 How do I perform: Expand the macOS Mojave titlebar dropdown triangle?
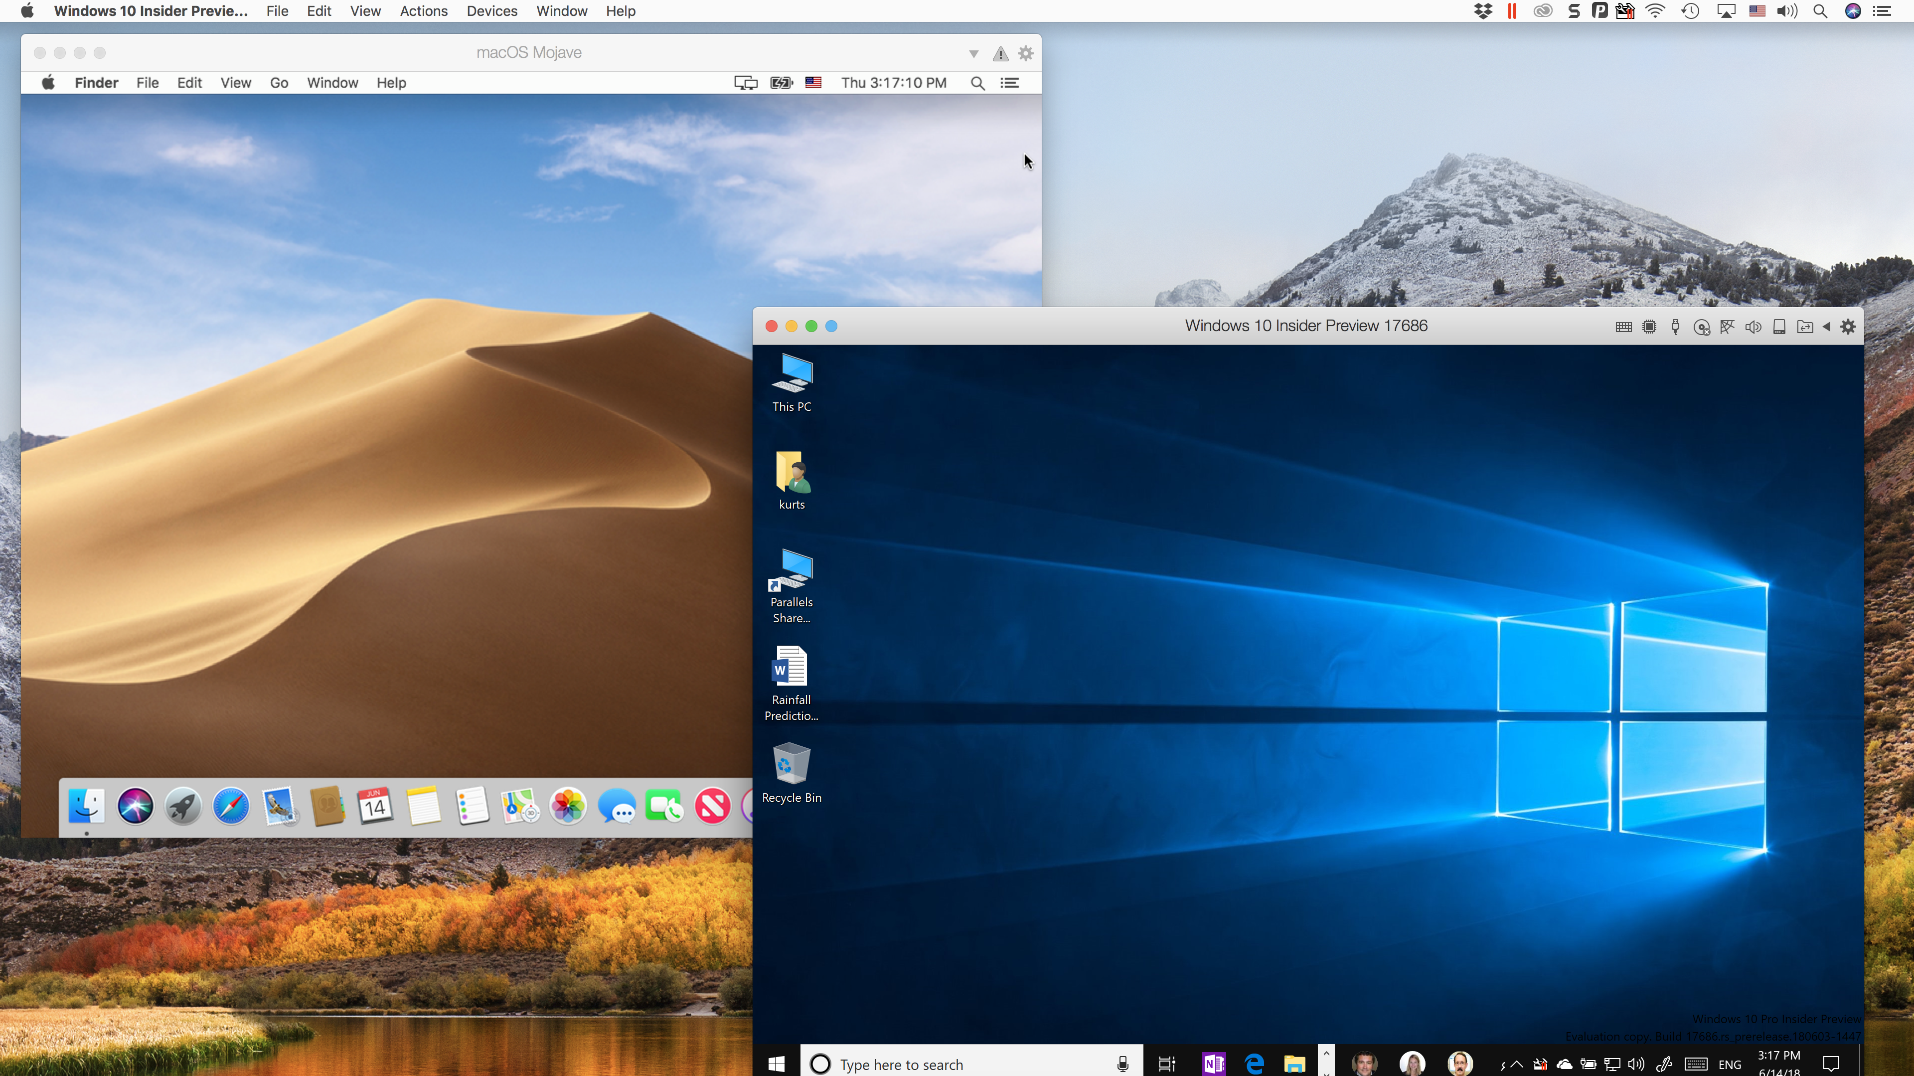[x=973, y=53]
